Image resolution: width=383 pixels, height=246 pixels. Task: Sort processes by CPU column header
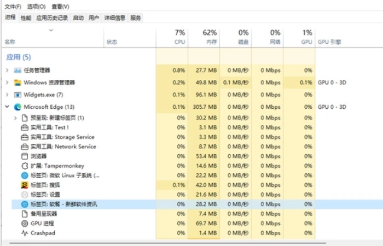point(179,37)
